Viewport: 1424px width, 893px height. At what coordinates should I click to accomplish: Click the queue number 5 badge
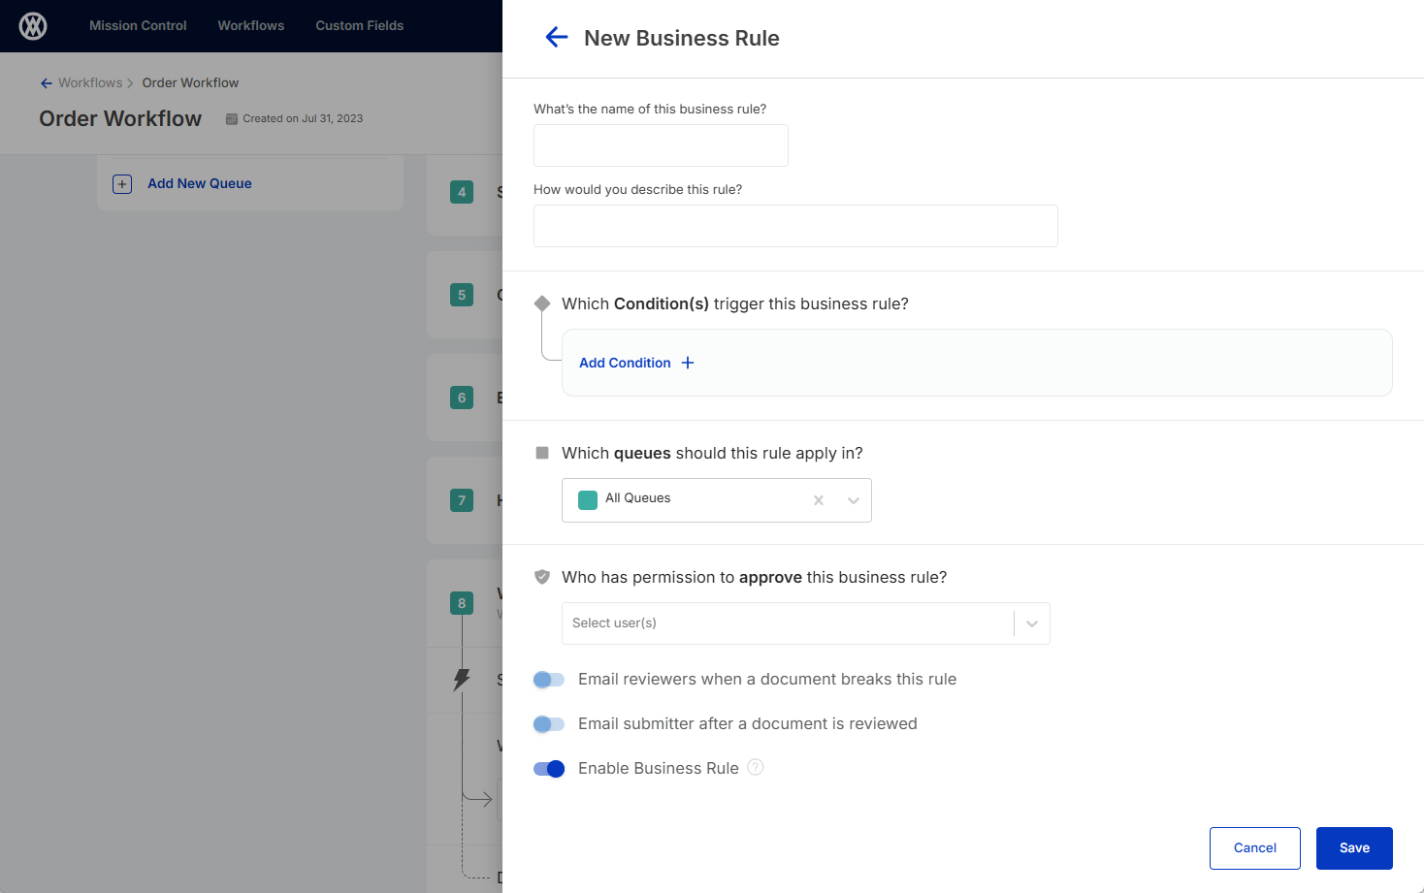tap(462, 295)
